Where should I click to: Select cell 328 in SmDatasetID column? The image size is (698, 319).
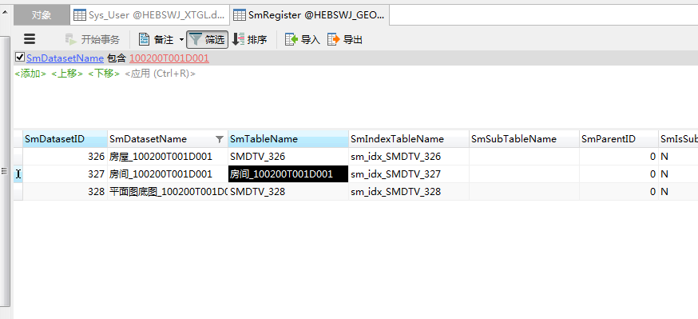(65, 192)
